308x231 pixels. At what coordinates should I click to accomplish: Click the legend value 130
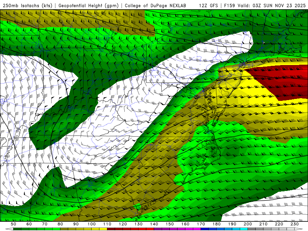point(139,224)
